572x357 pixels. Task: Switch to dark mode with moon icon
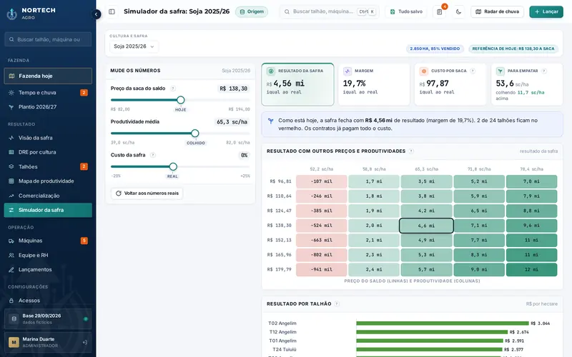458,11
